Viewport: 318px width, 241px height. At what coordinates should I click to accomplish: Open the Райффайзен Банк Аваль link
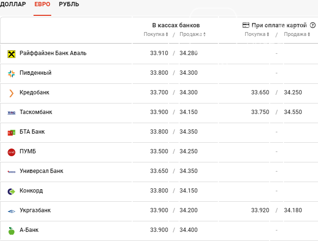click(53, 53)
